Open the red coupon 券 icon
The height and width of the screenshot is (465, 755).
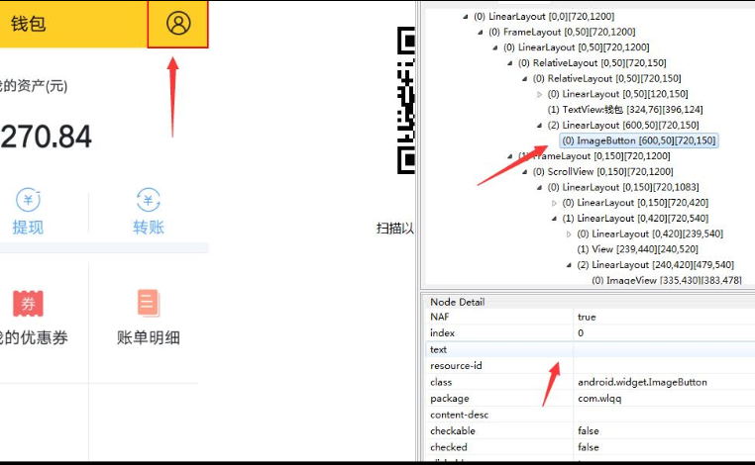pyautogui.click(x=28, y=303)
